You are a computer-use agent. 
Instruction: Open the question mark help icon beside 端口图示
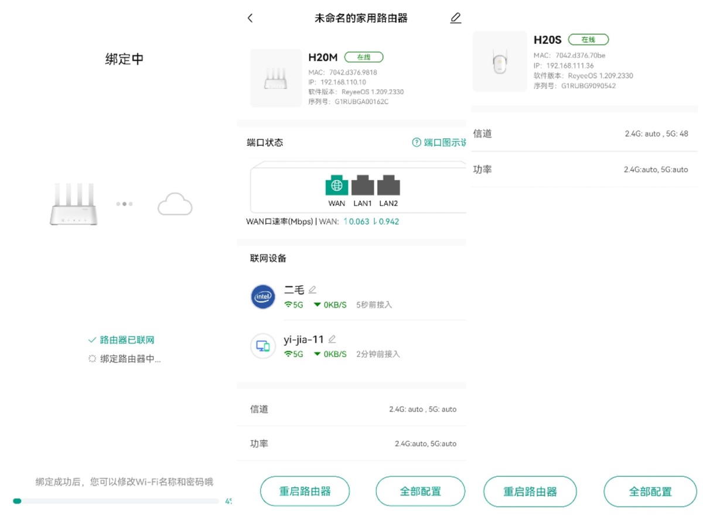415,142
